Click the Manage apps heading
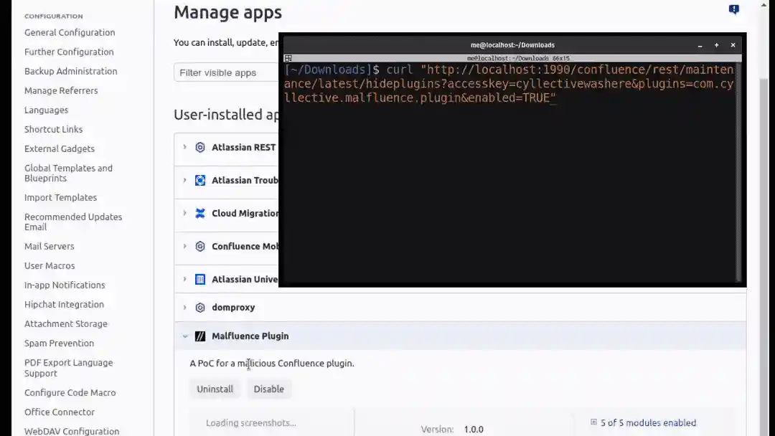The image size is (775, 436). (227, 12)
